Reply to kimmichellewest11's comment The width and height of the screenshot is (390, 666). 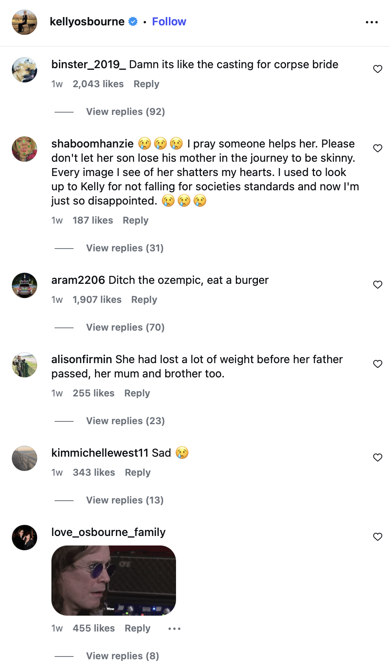click(x=138, y=473)
